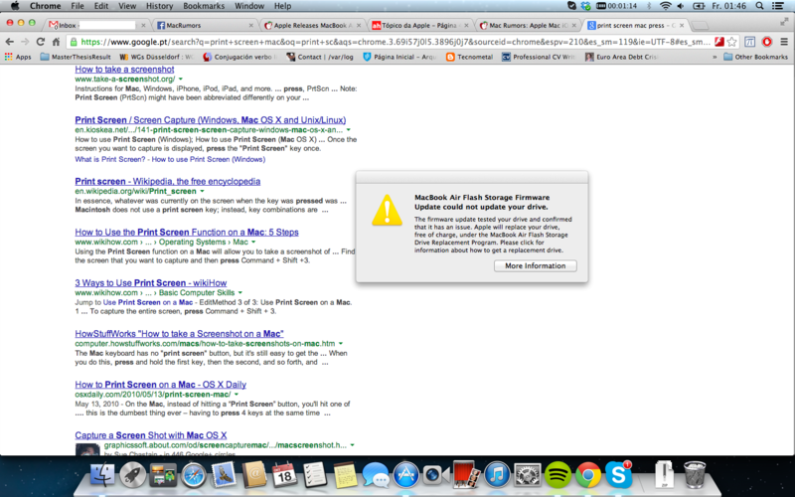Go back with the Chrome back arrow
The image size is (795, 497).
point(10,42)
